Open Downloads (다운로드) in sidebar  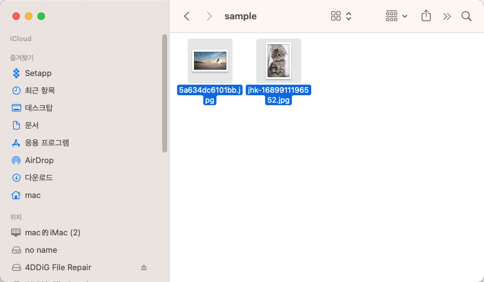(39, 177)
